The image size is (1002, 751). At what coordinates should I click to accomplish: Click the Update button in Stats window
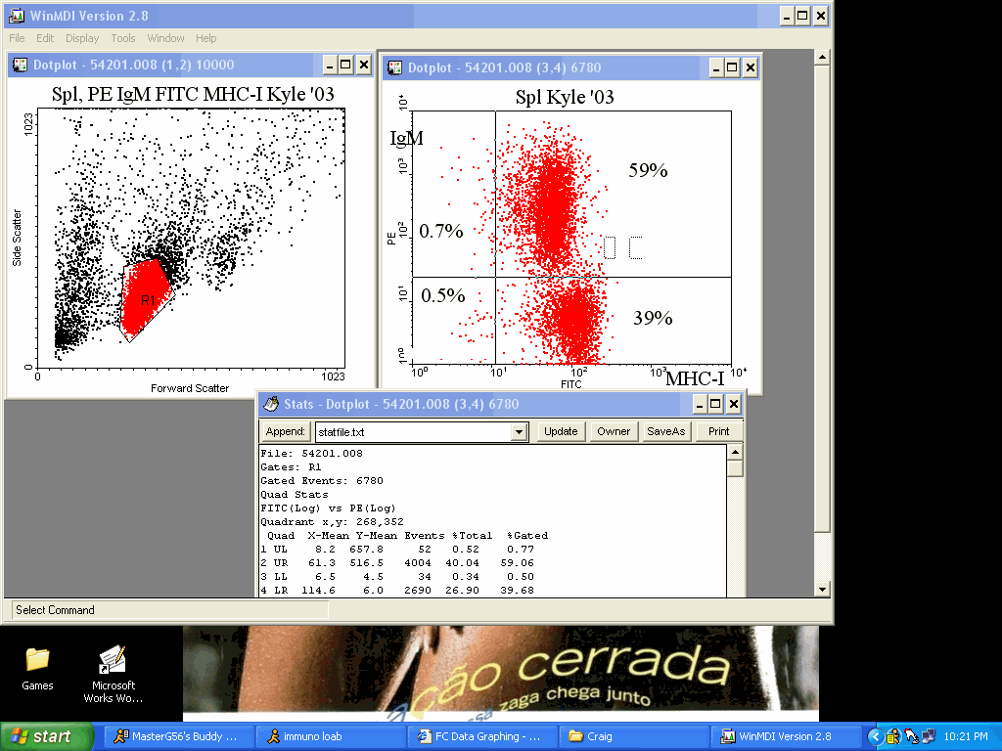[561, 431]
